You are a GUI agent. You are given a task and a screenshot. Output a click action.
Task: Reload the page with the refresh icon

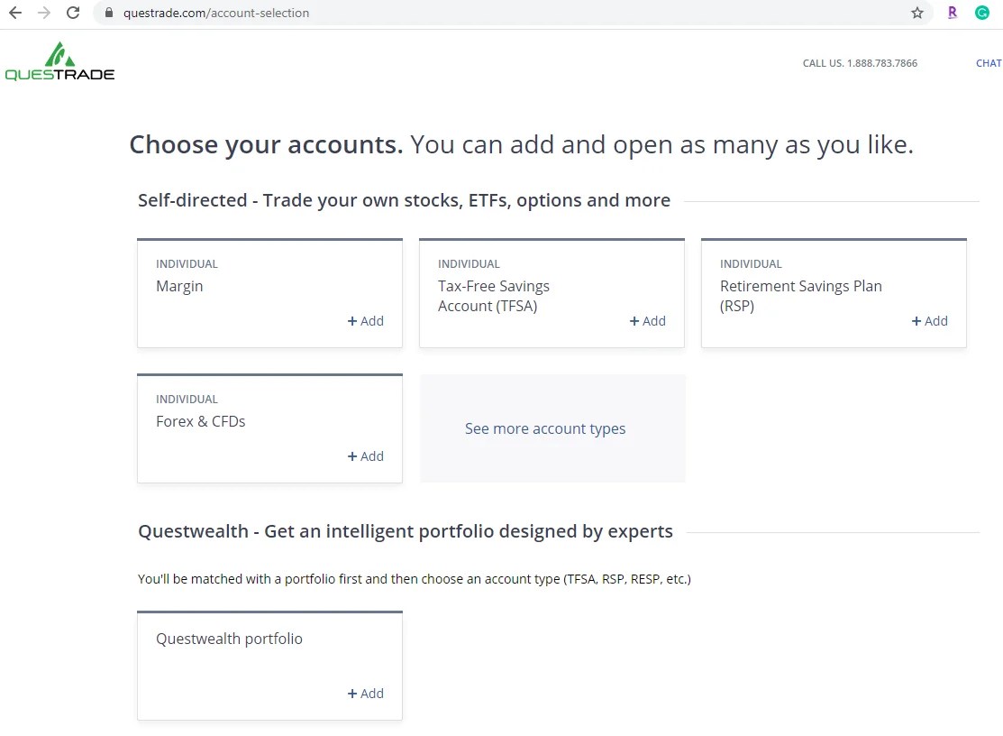coord(73,13)
